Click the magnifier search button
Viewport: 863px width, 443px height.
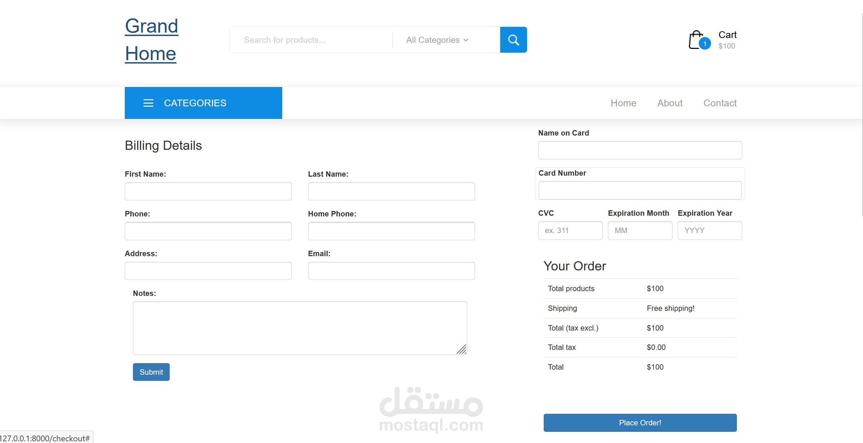(x=513, y=40)
